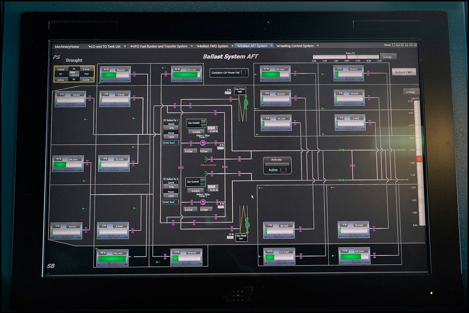Open the valve beside the 235.3m3 tank

tap(374, 255)
